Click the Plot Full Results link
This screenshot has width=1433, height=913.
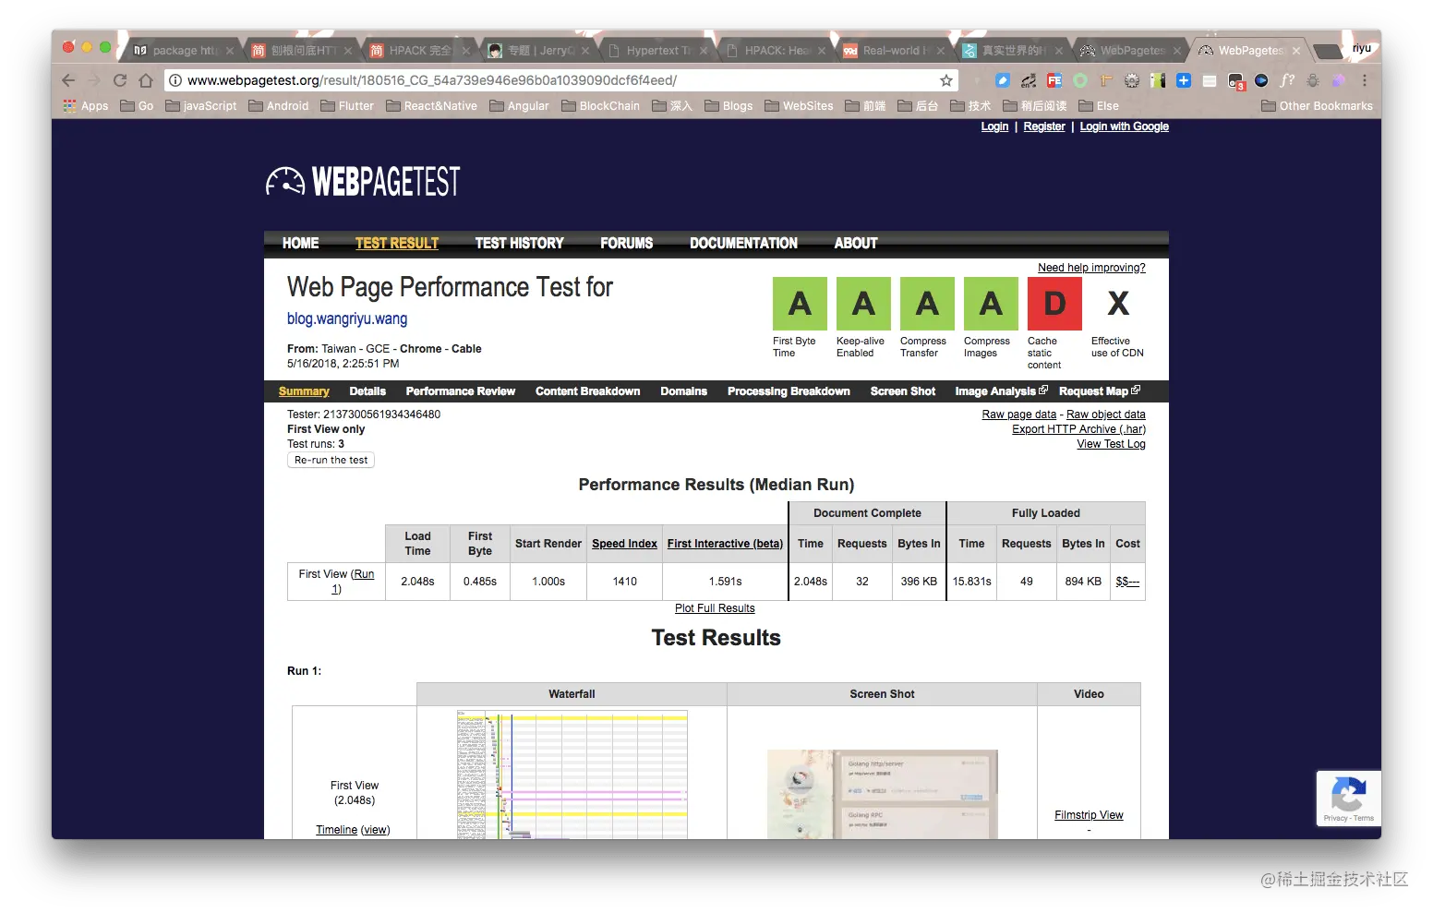coord(715,608)
